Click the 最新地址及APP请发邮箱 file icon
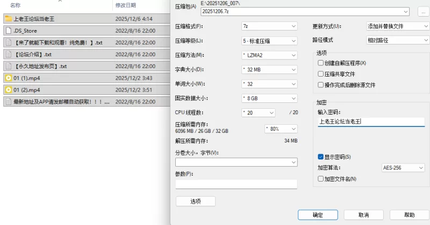This screenshot has width=430, height=225. click(x=9, y=102)
